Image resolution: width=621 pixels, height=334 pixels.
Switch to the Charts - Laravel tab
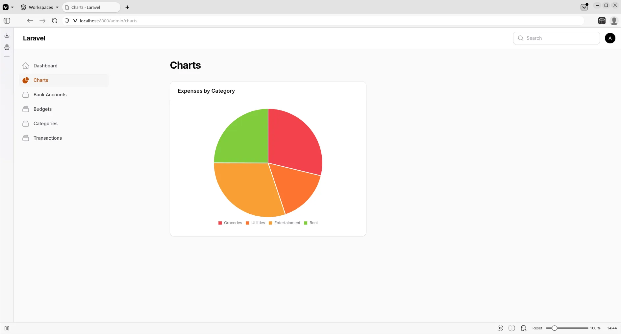tap(91, 7)
